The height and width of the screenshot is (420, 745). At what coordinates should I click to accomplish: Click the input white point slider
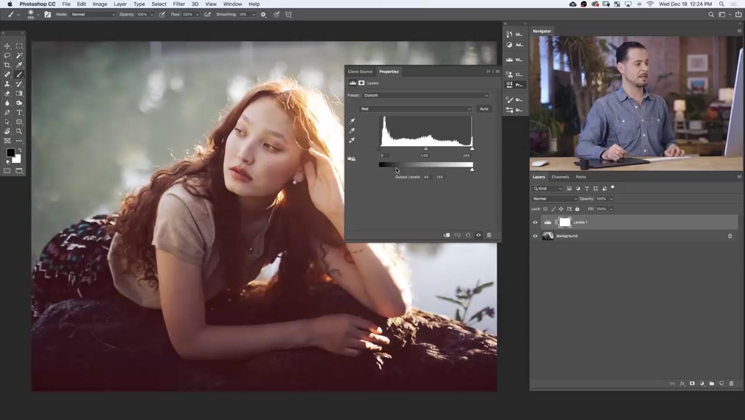472,148
